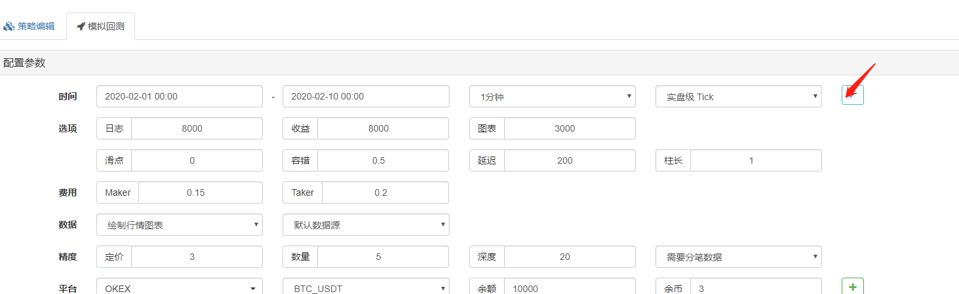Edit the Maker fee field 0.15
This screenshot has width=959, height=294.
pyautogui.click(x=201, y=193)
